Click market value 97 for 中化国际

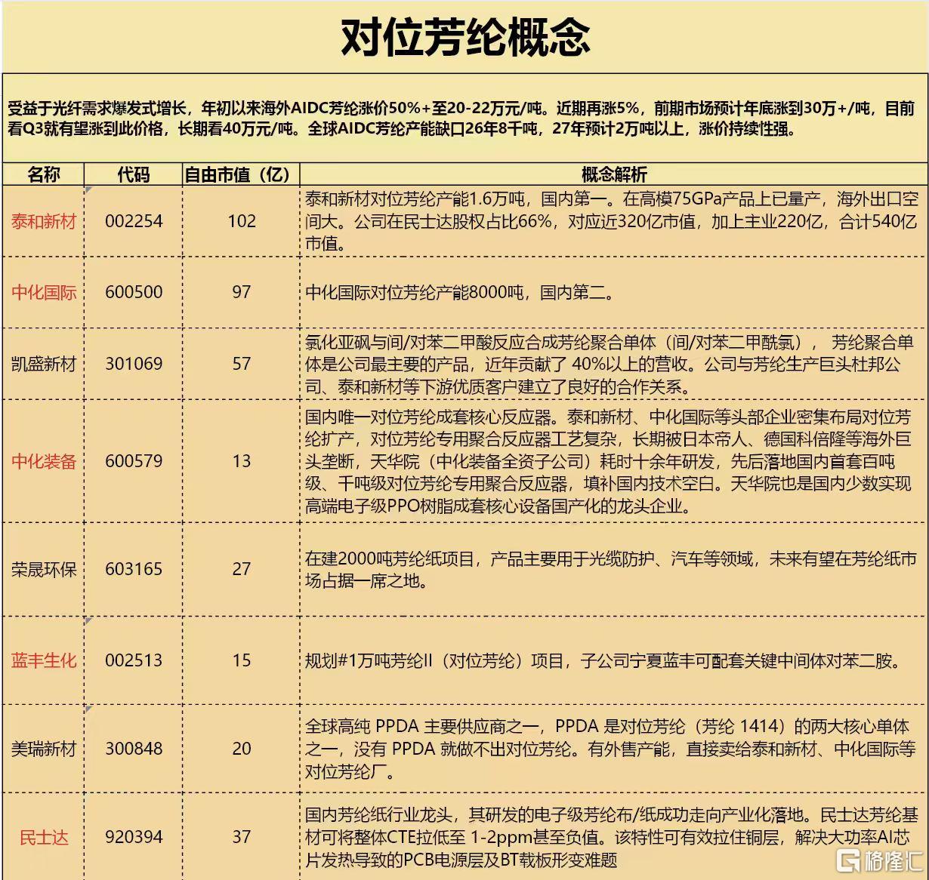(x=242, y=292)
